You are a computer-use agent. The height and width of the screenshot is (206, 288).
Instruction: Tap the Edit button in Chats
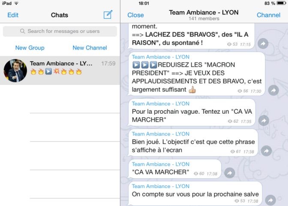tap(13, 15)
